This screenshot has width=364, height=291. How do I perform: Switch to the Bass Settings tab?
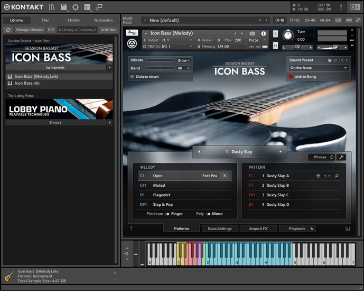tap(219, 229)
